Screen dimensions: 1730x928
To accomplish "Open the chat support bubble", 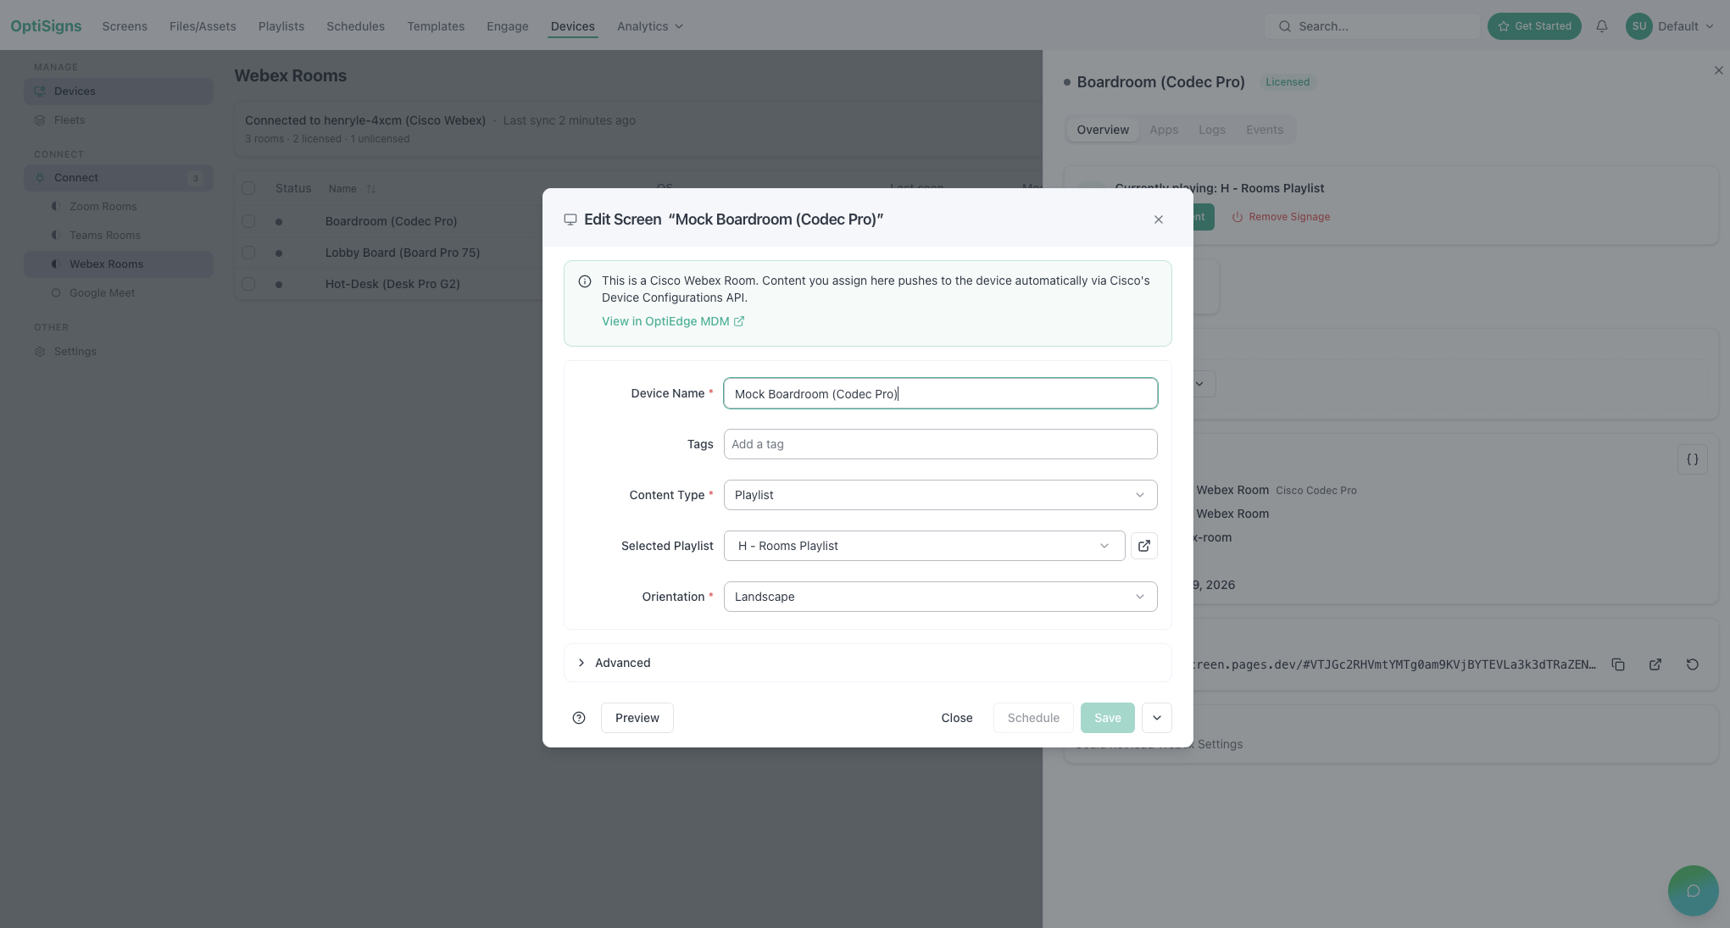I will pos(1693,890).
